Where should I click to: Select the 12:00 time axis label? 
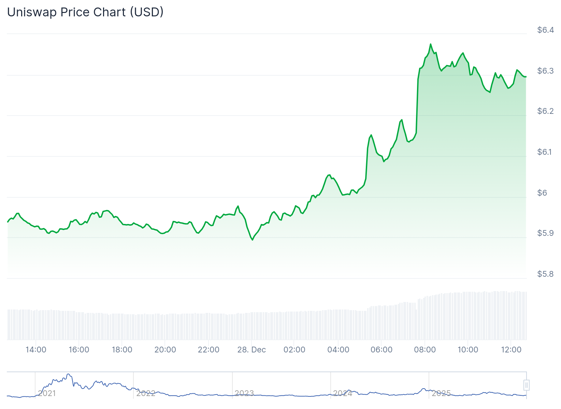coord(511,350)
